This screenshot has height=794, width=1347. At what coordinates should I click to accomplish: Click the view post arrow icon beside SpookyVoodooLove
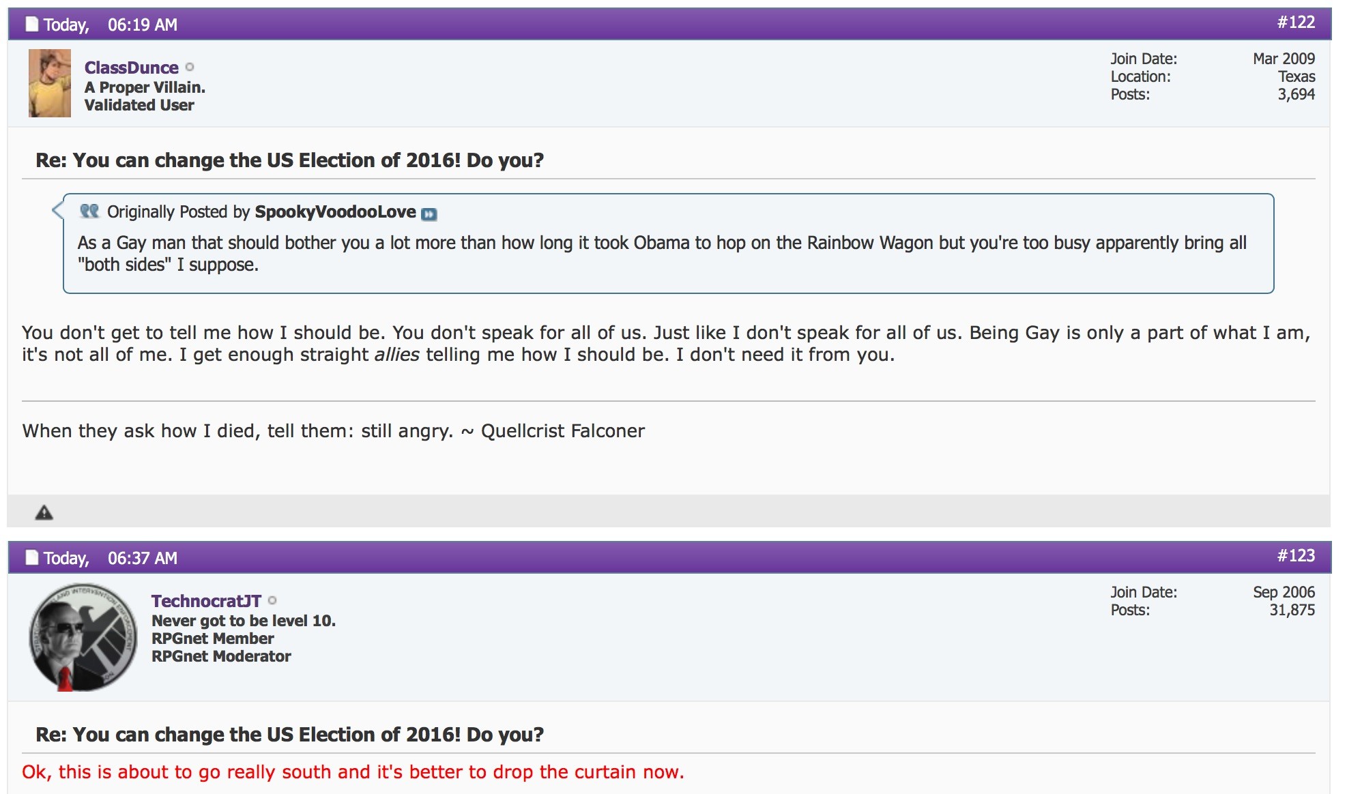[x=429, y=214]
